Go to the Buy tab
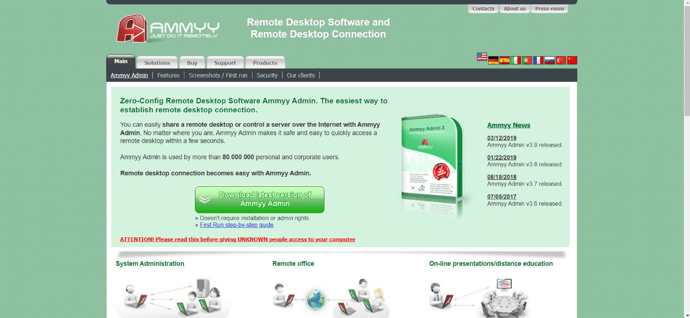The height and width of the screenshot is (318, 690). coord(192,63)
